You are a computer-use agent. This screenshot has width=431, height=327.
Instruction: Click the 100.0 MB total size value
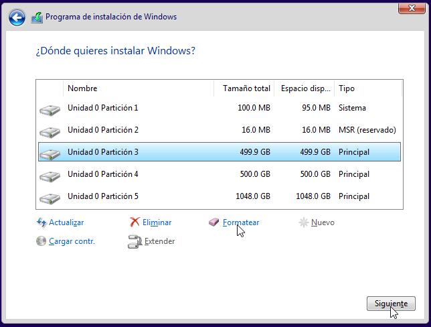254,108
